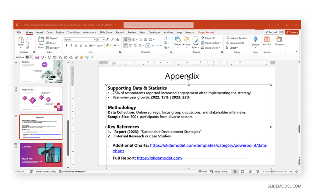This screenshot has height=194, width=314.
Task: Click the zoom slider in the status bar
Action: (272, 172)
